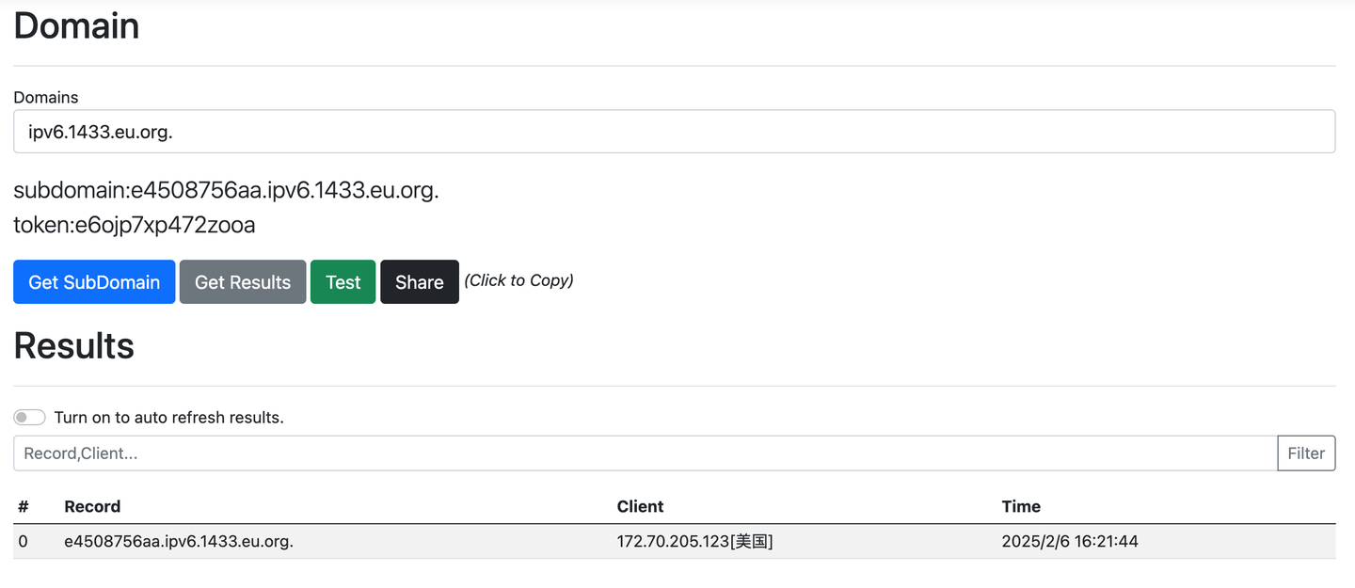Click the # column header

[x=24, y=506]
